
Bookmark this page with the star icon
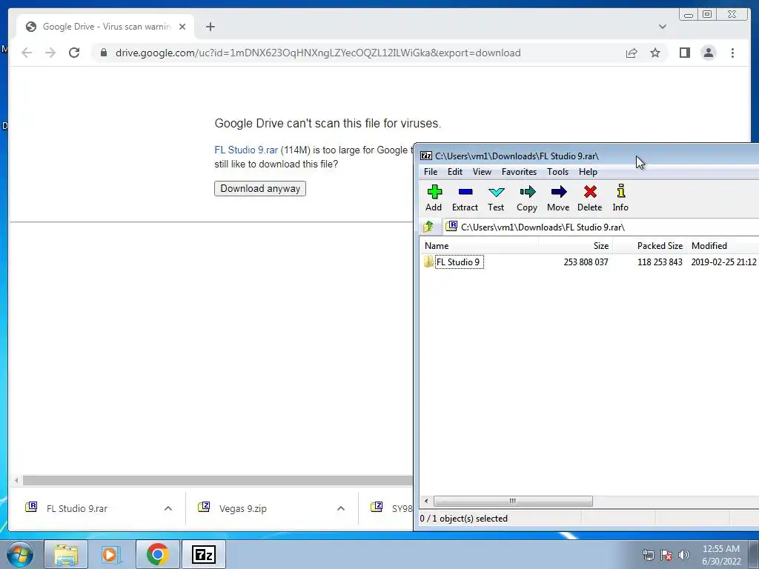[655, 53]
